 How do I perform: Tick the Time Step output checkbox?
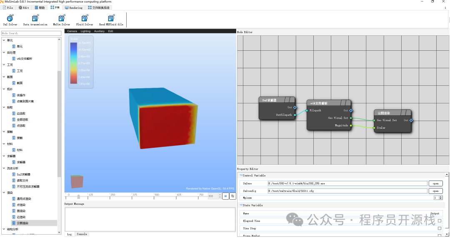(x=439, y=228)
